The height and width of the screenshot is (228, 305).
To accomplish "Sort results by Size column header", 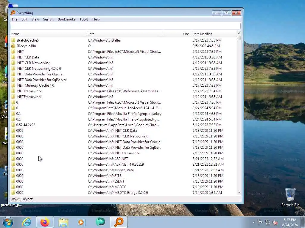I will point(176,34).
